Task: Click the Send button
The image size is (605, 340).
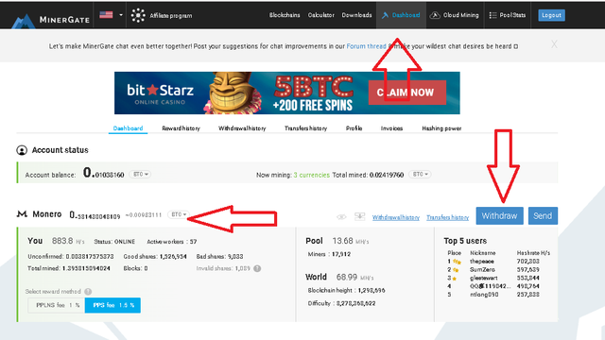Action: coord(543,216)
